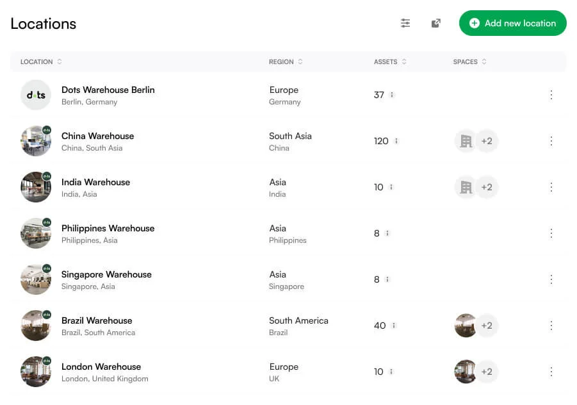Viewport: 577px width, 405px height.
Task: Click the export share icon
Action: [435, 23]
